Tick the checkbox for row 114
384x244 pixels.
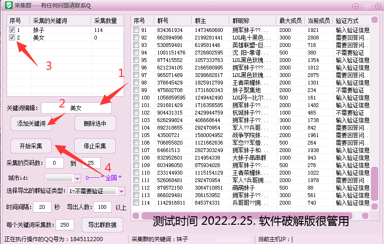136,203
